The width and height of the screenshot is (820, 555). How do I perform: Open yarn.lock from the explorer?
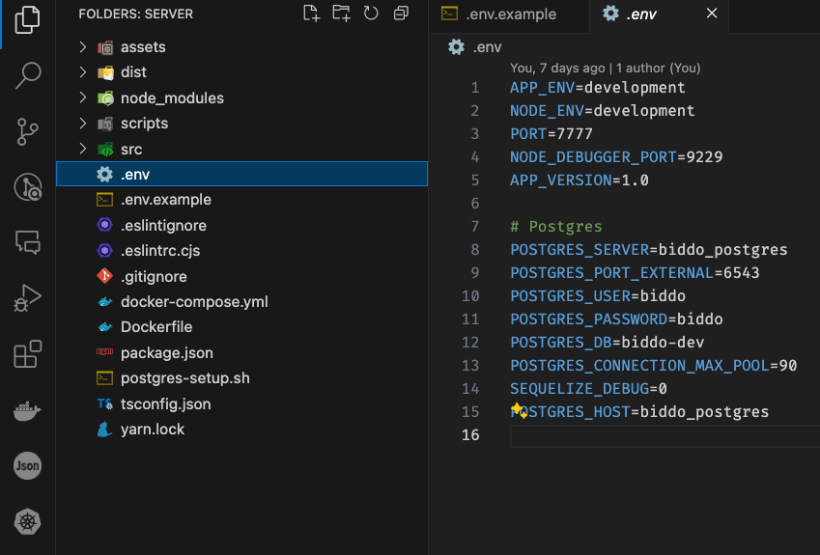point(241,430)
